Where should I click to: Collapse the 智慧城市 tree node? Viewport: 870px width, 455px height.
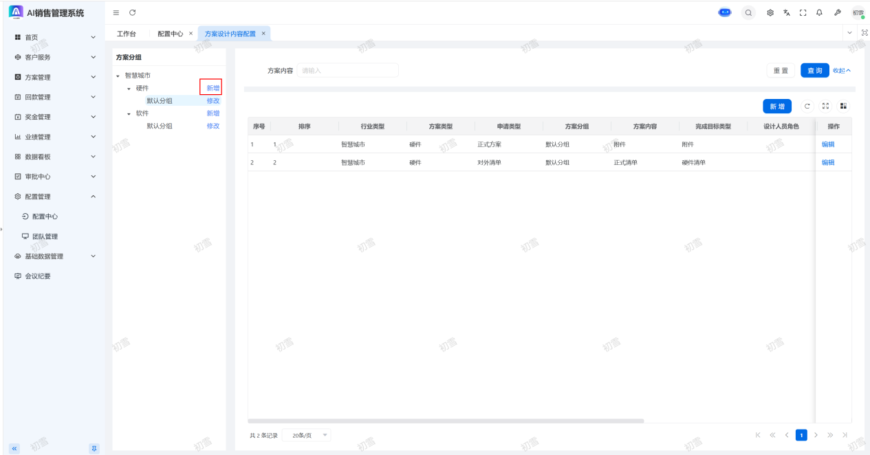118,76
